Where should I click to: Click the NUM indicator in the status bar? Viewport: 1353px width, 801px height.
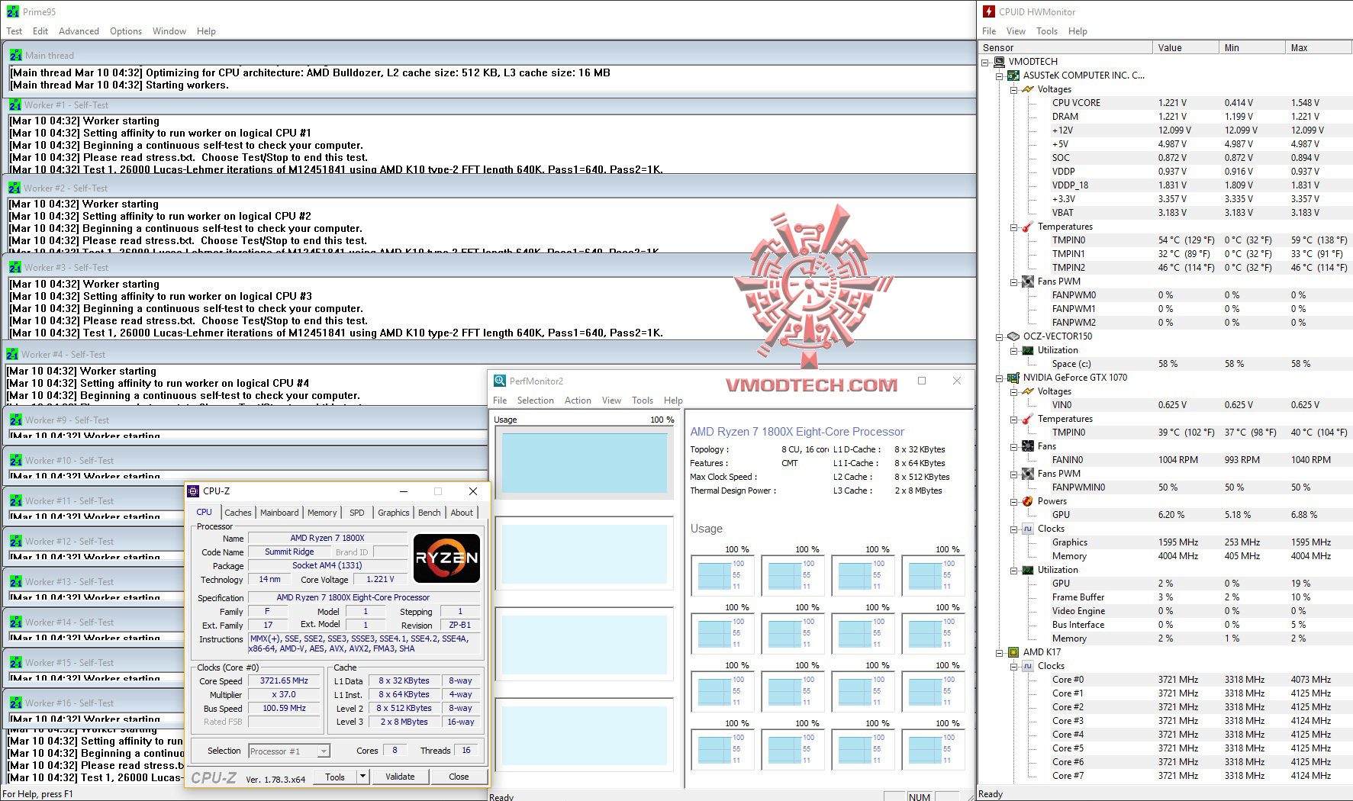920,796
